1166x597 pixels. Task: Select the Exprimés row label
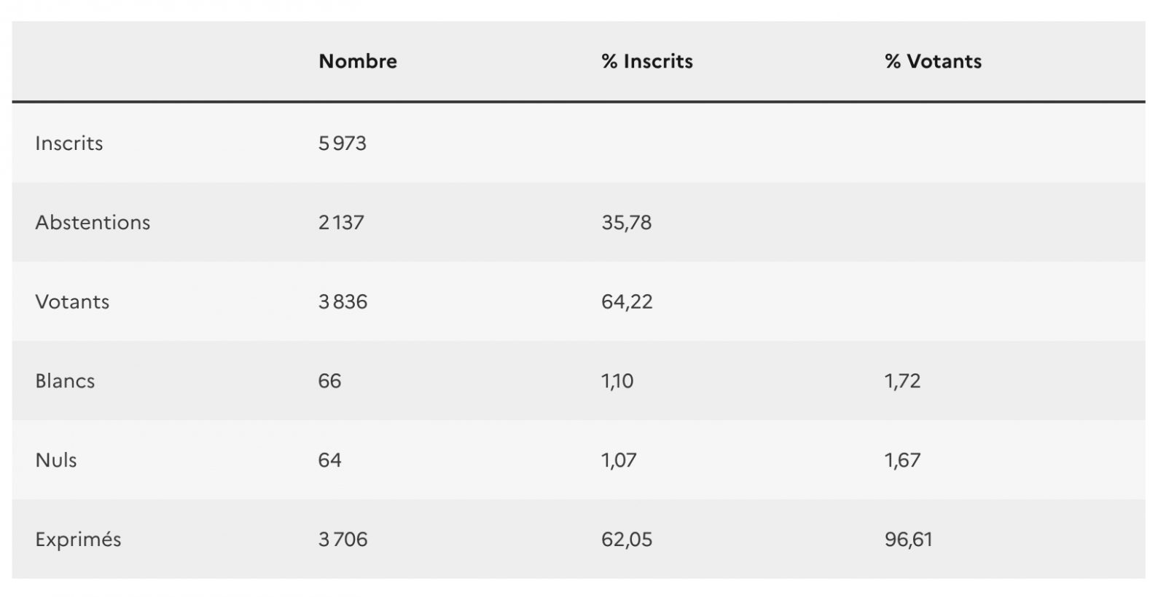[78, 540]
